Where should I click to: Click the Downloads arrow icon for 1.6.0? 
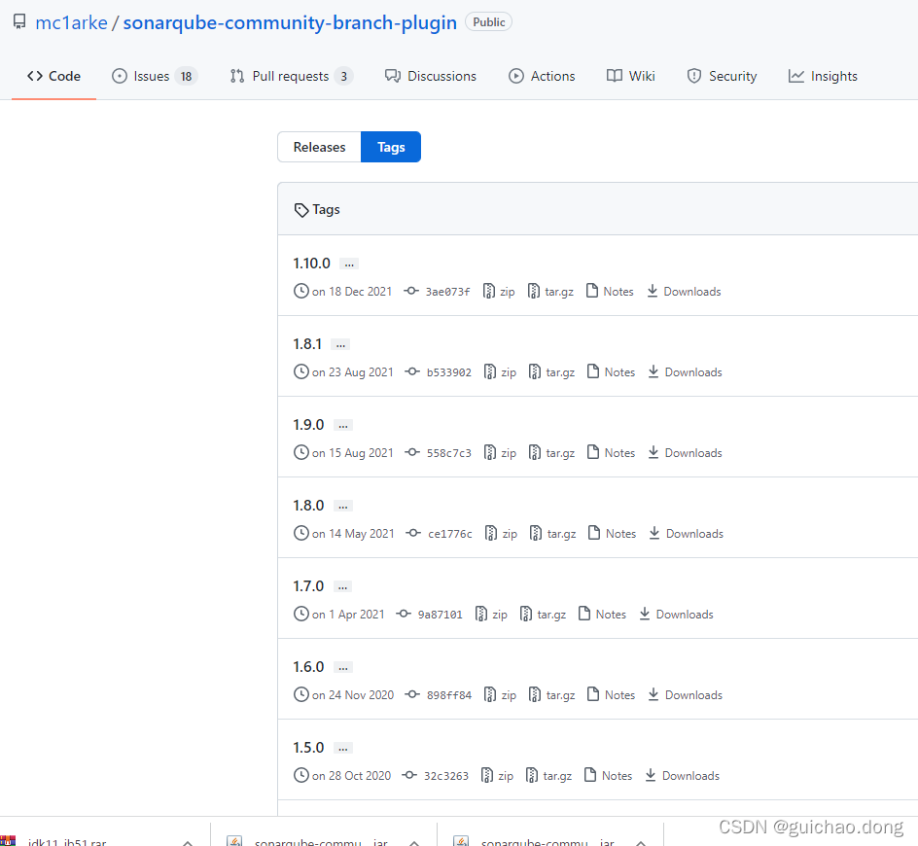coord(653,695)
